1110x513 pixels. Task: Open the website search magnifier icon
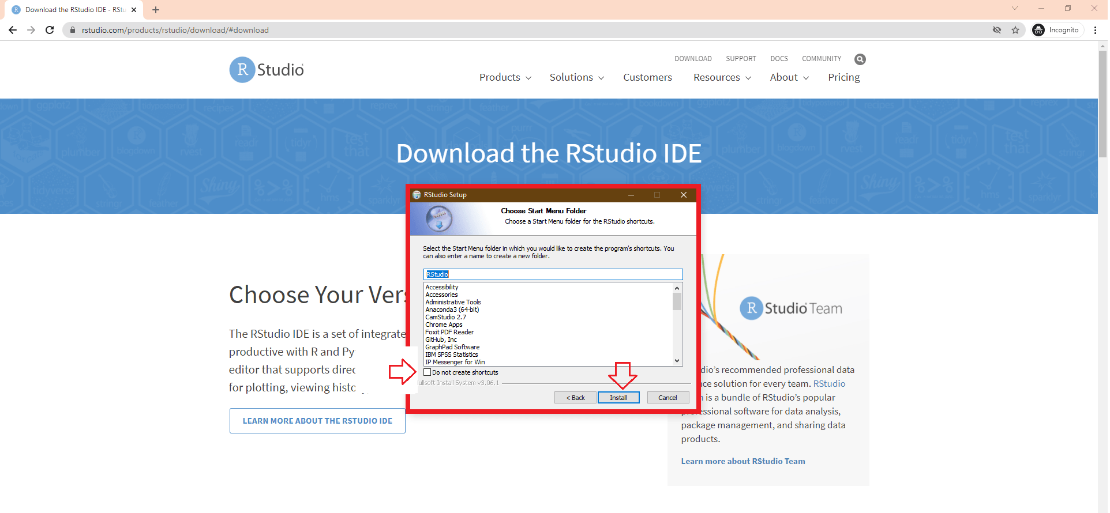[x=860, y=59]
